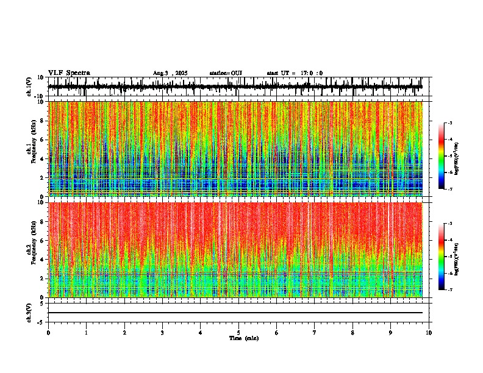
Task: Click inside the ch.2 frequency spectrogram
Action: tap(235, 250)
